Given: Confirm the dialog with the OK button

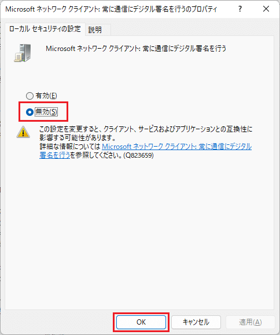Looking at the screenshot, I should tap(141, 322).
